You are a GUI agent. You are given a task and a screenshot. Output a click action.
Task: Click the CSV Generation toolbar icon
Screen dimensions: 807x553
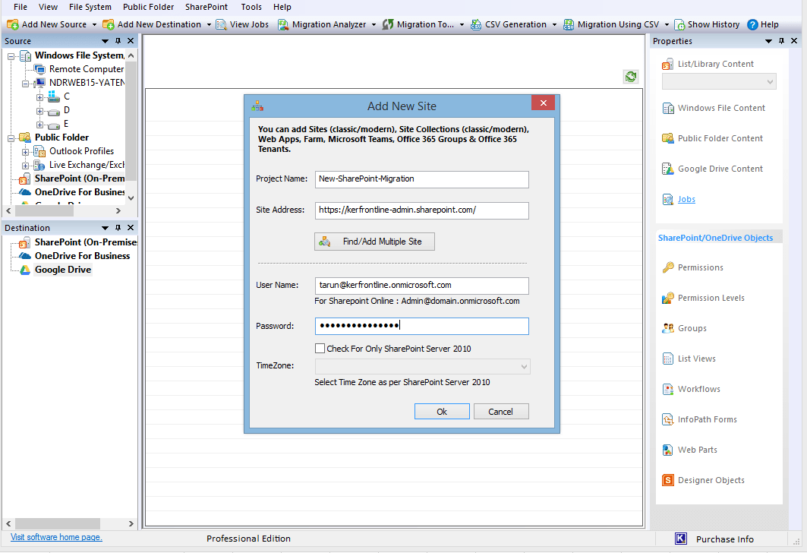pyautogui.click(x=476, y=24)
